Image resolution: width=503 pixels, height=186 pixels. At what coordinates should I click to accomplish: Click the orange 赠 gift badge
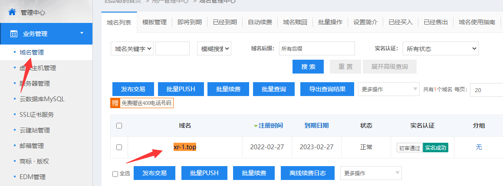(x=115, y=103)
